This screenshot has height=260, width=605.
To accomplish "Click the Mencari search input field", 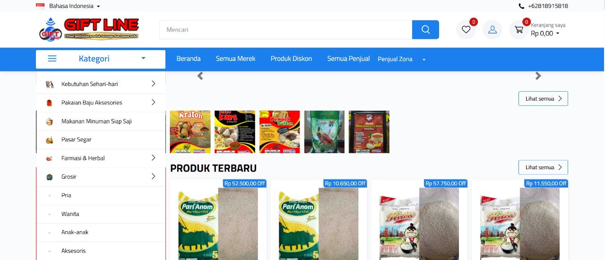I will (285, 30).
